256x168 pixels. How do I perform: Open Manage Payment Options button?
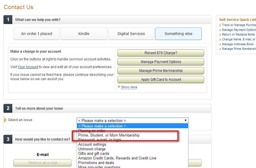click(x=161, y=62)
